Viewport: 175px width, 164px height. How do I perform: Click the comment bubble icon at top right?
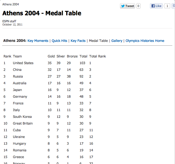pyautogui.click(x=173, y=6)
